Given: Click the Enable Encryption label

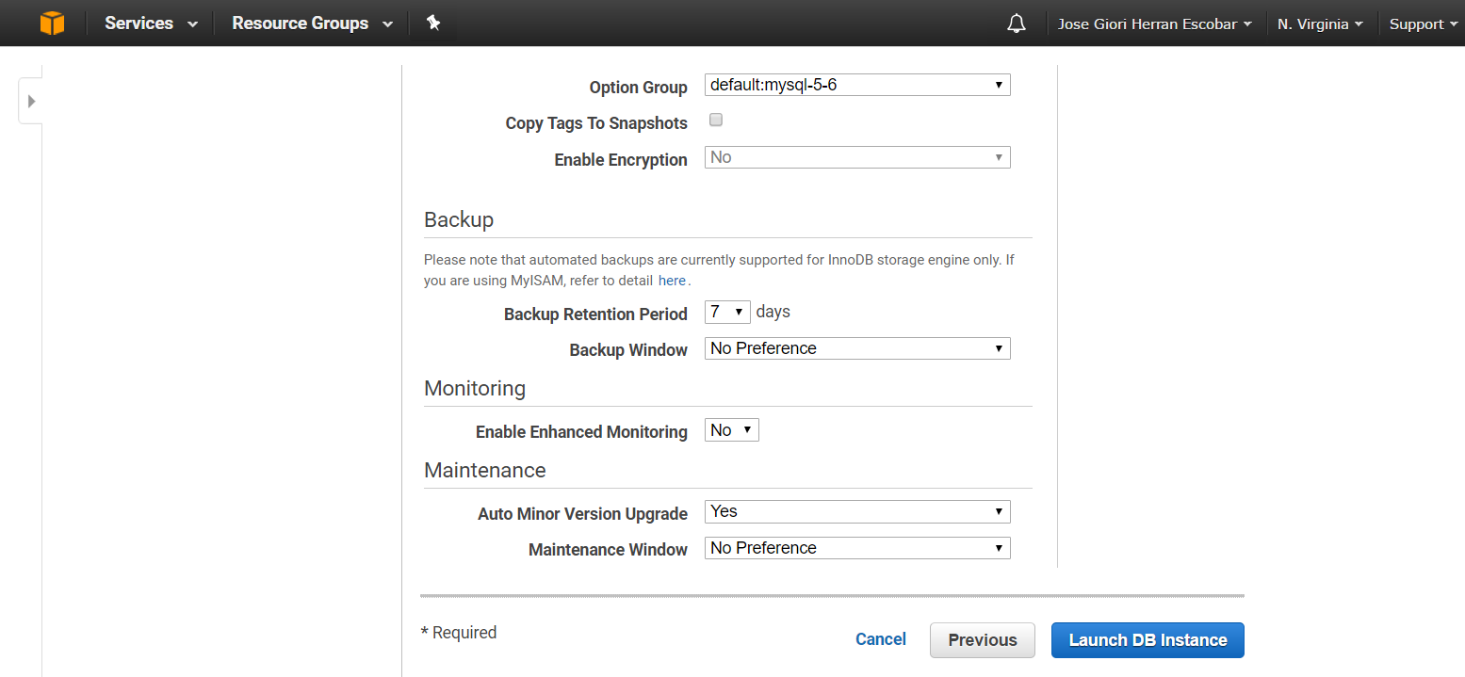Looking at the screenshot, I should click(x=621, y=160).
